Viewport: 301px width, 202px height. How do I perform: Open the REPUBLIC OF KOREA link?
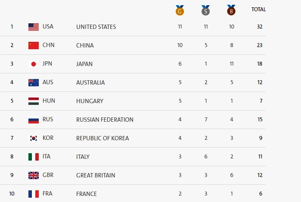coord(102,138)
